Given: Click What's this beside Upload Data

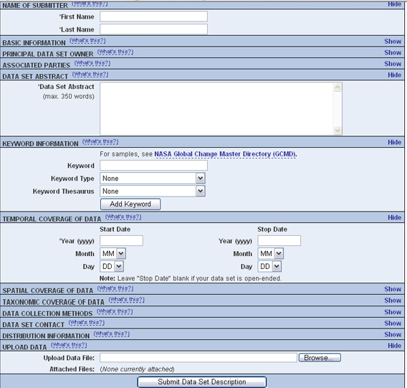Looking at the screenshot, I should tap(69, 345).
